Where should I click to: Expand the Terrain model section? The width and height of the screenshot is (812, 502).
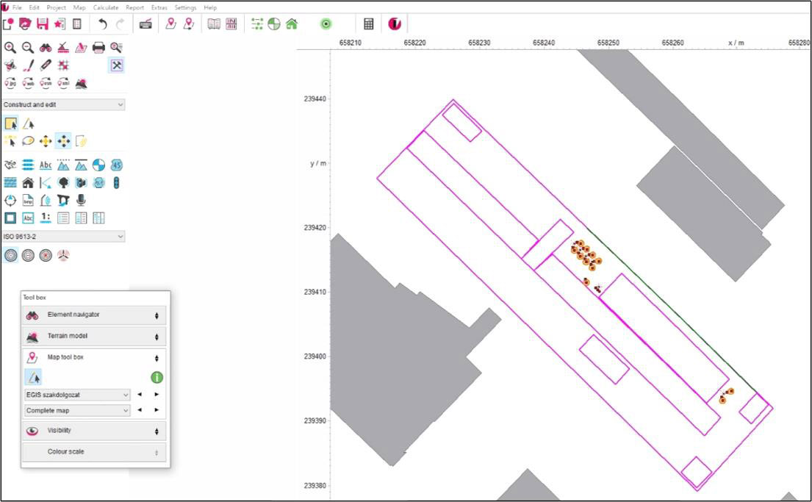click(x=94, y=337)
